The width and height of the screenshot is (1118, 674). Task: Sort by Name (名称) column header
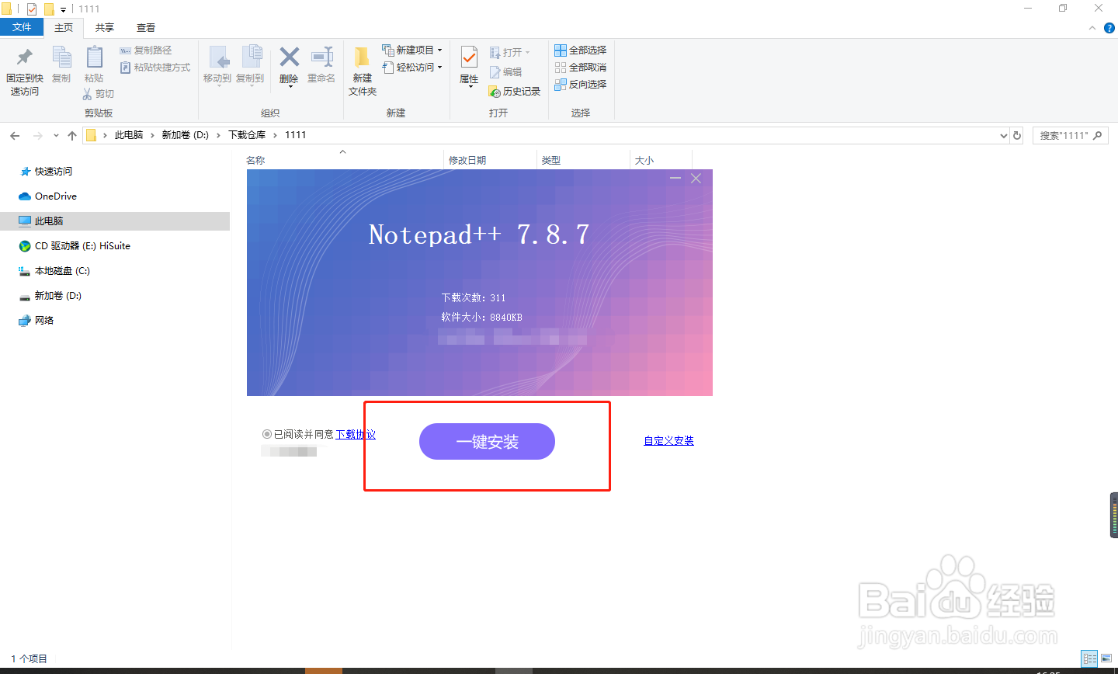coord(255,161)
